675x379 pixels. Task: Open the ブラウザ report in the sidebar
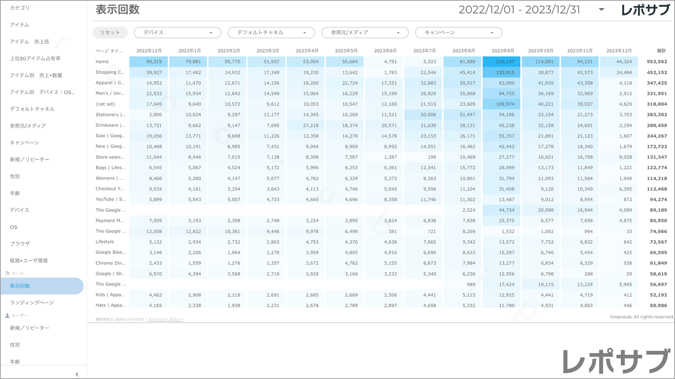point(20,244)
